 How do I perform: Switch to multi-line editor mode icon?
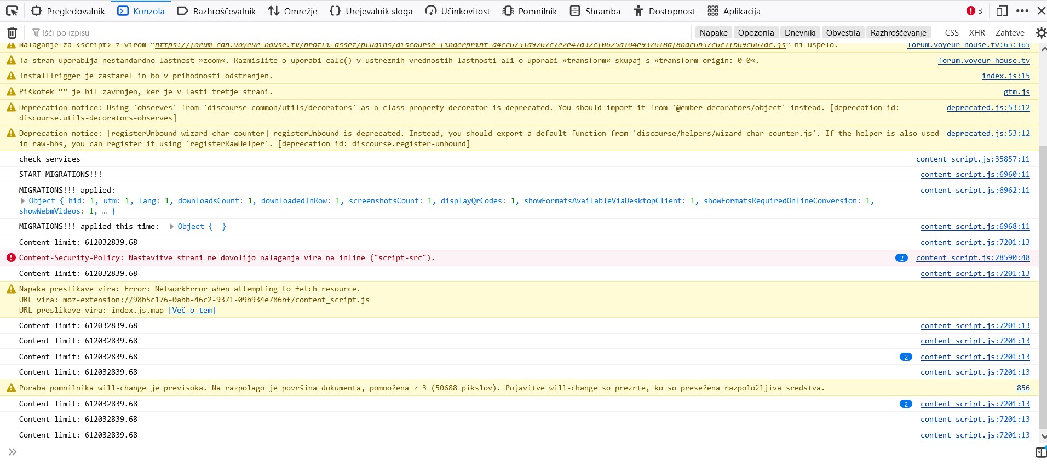1040,452
